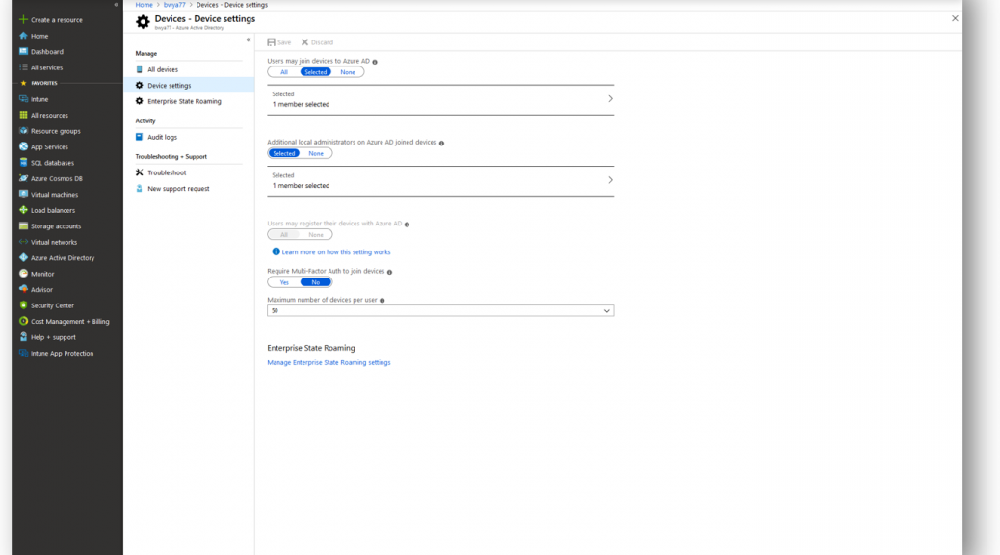Image resolution: width=1000 pixels, height=555 pixels.
Task: Click the info icon beside Maximum number of devices
Action: pos(382,301)
